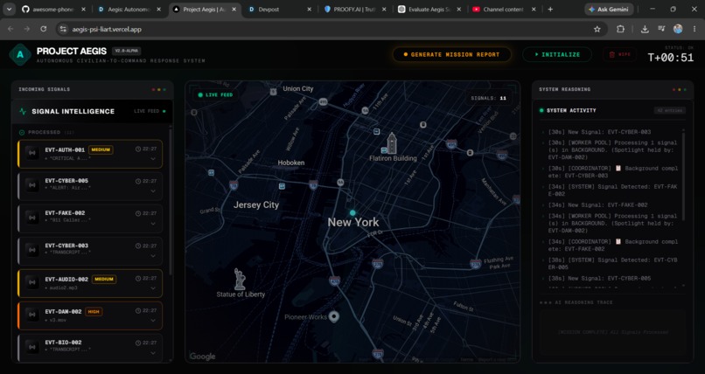Click the HIGH badge on EVT-DAM-002
The image size is (705, 374).
tap(94, 312)
